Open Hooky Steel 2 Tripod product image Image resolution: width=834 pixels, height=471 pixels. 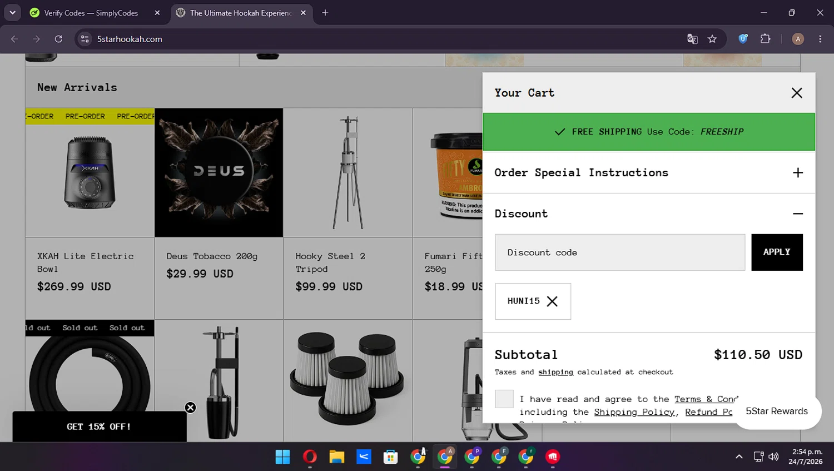[x=348, y=172]
